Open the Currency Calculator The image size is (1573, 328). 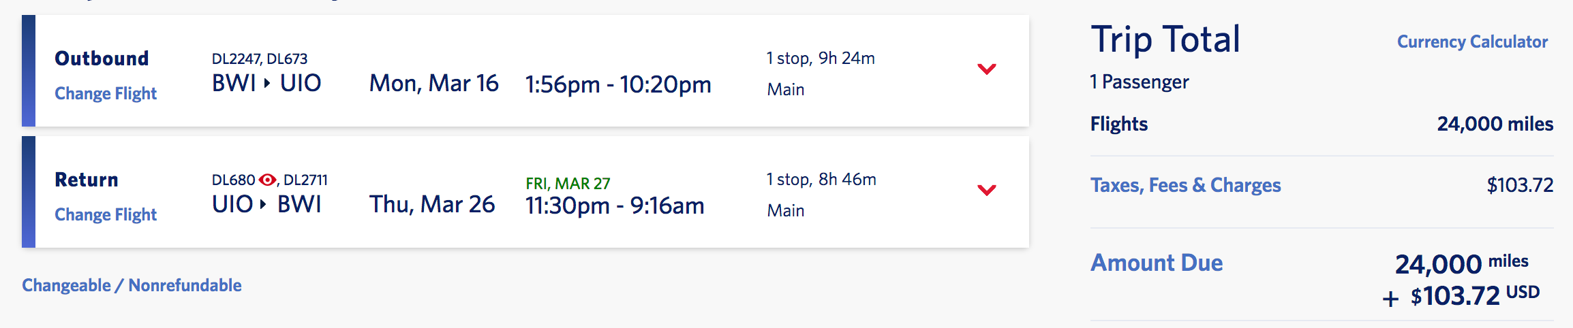1472,42
